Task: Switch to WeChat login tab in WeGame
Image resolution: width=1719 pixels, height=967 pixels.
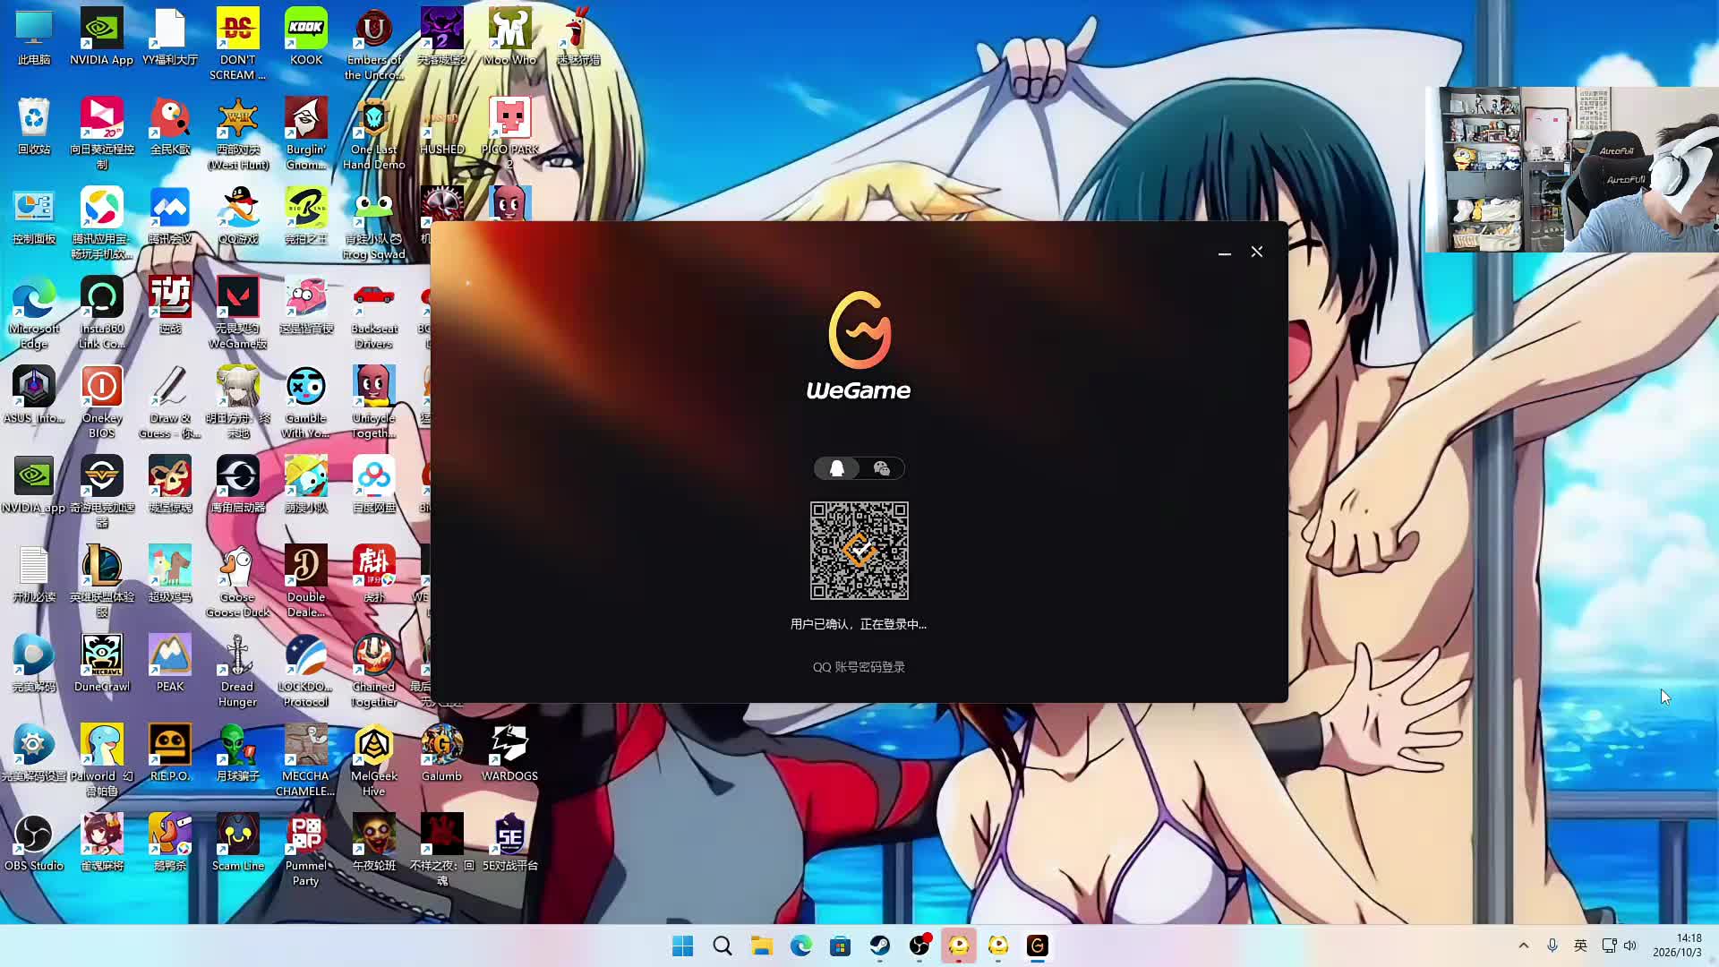Action: [x=882, y=468]
